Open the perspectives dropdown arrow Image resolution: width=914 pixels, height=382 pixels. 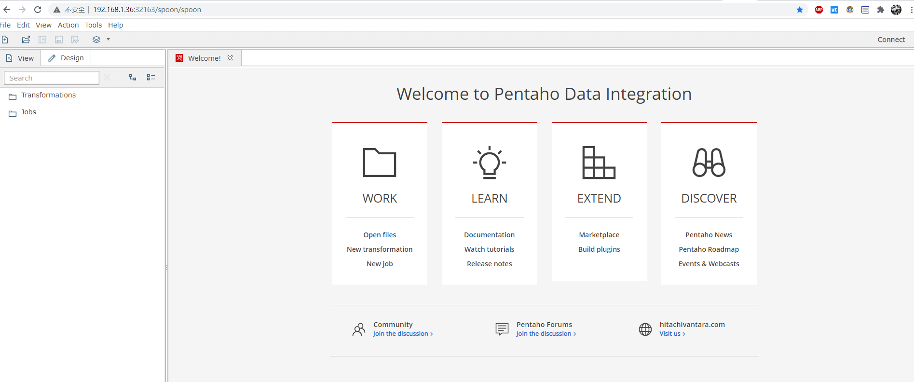pos(109,40)
